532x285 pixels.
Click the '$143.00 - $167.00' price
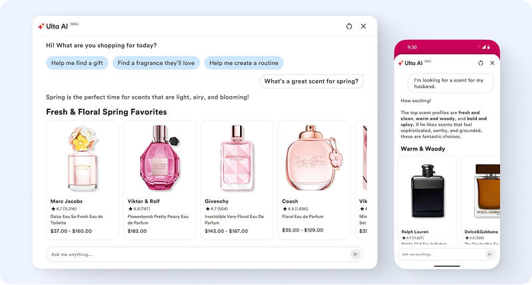pos(226,231)
